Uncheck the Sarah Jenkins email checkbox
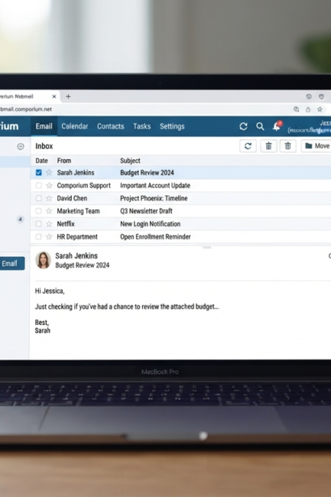 39,172
